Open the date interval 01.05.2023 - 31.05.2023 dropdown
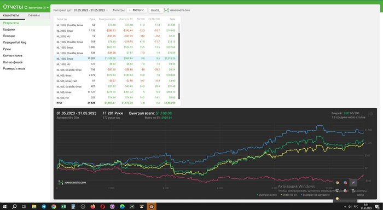This screenshot has height=210, width=383. 91,10
